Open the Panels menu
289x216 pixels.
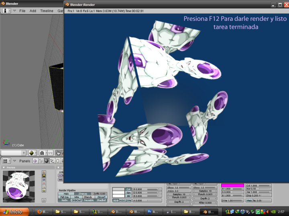tap(24, 161)
